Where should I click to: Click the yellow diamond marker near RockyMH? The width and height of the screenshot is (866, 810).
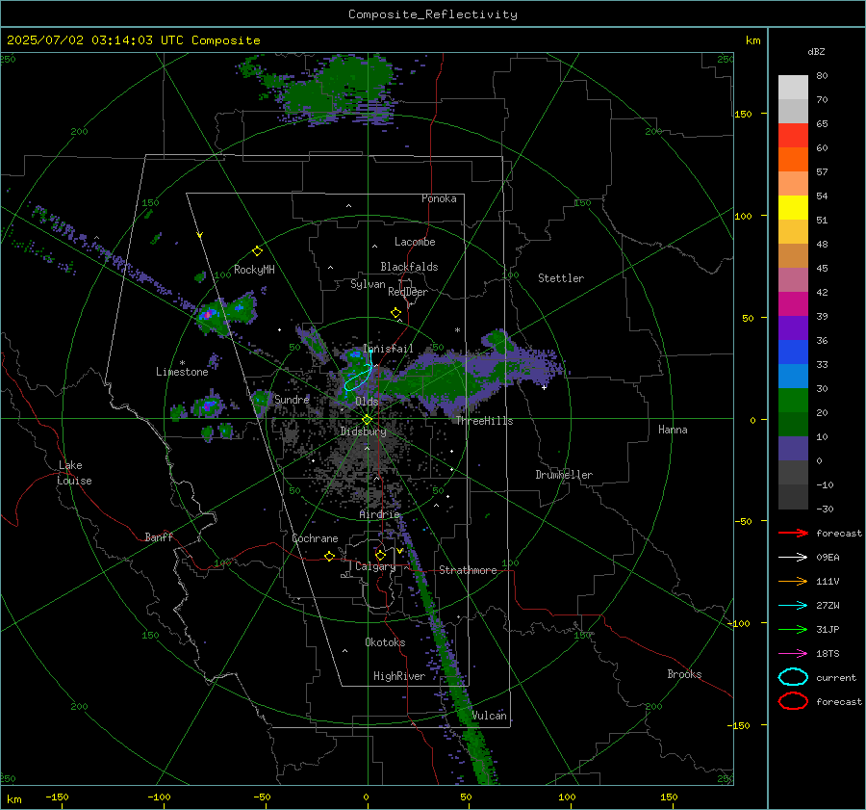point(257,251)
